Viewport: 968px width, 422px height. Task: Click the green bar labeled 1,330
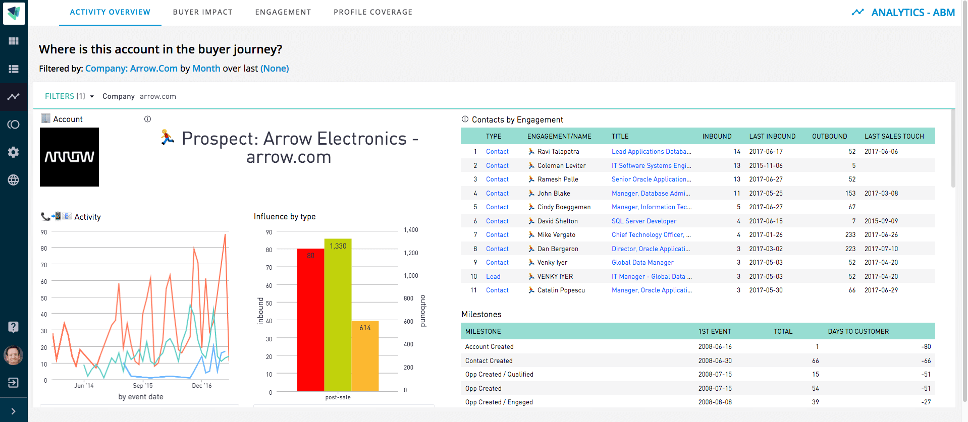pyautogui.click(x=338, y=315)
